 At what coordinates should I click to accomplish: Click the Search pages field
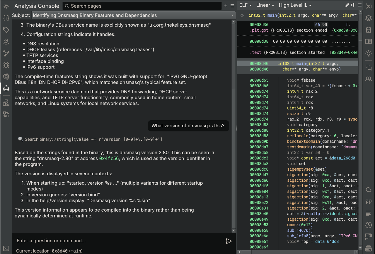tap(142, 6)
